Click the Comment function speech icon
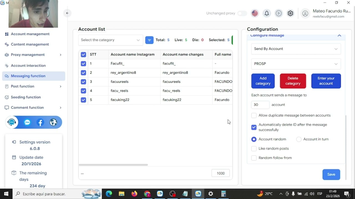Screen dimensions: 355x199 (7, 108)
